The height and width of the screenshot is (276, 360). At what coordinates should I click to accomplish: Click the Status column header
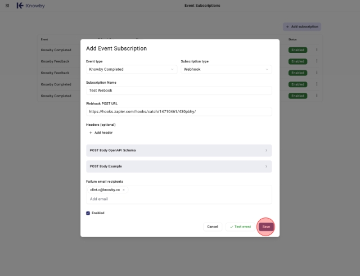(292, 39)
